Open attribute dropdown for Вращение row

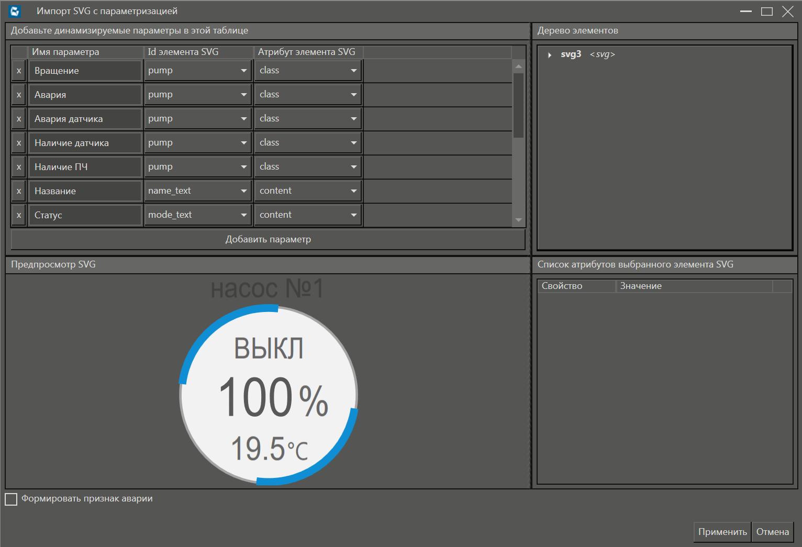coord(308,71)
